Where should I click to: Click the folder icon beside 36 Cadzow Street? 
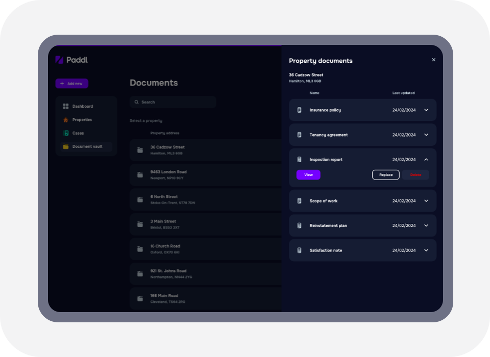click(x=140, y=149)
